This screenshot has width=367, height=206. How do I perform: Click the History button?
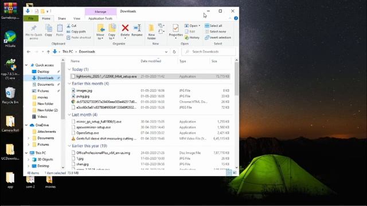192,37
